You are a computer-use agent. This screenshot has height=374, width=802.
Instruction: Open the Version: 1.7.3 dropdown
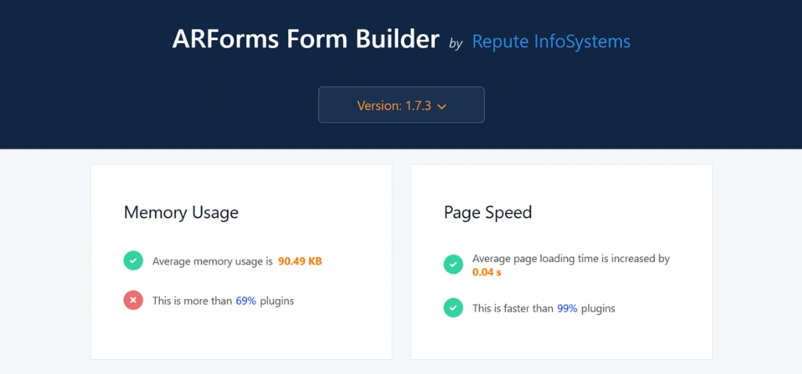pos(401,105)
